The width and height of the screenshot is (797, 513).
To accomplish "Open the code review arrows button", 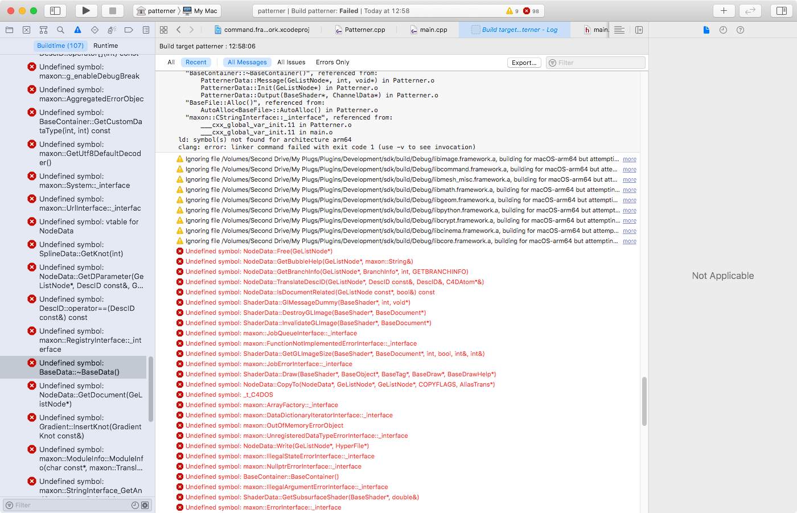I will coord(750,11).
